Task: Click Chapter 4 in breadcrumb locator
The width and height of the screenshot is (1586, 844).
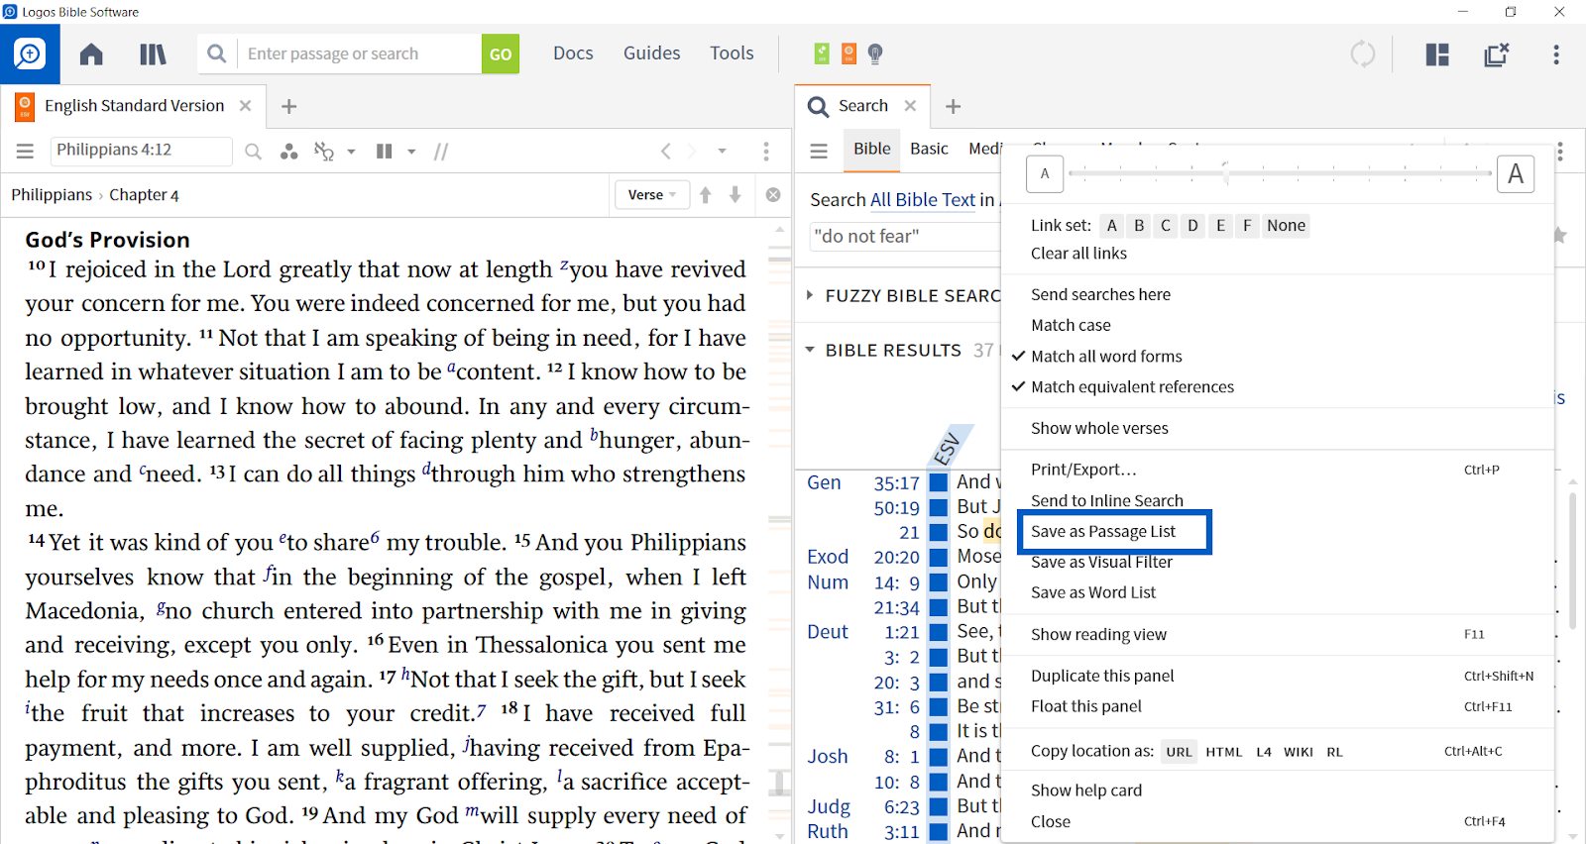Action: tap(144, 195)
